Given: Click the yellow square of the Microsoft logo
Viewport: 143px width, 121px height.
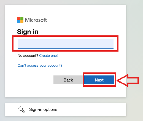Looking at the screenshot, I should (x=22, y=21).
